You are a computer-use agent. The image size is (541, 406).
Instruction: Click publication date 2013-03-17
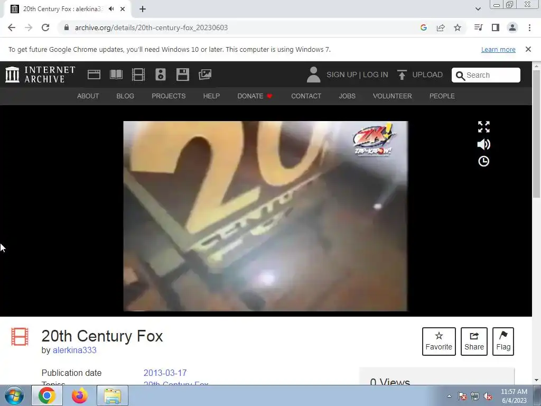pyautogui.click(x=165, y=373)
